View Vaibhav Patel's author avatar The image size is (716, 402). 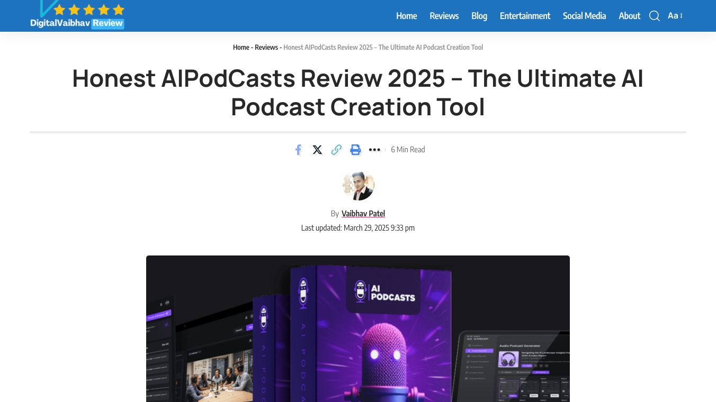[x=358, y=185]
